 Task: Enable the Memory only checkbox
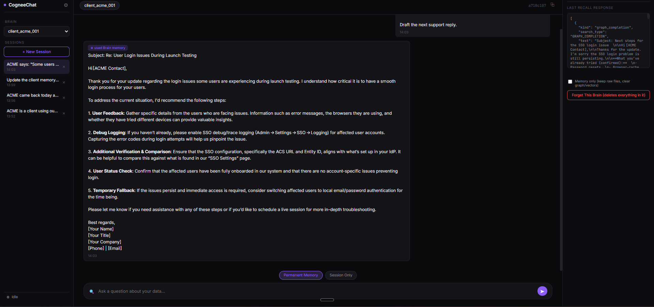(570, 82)
